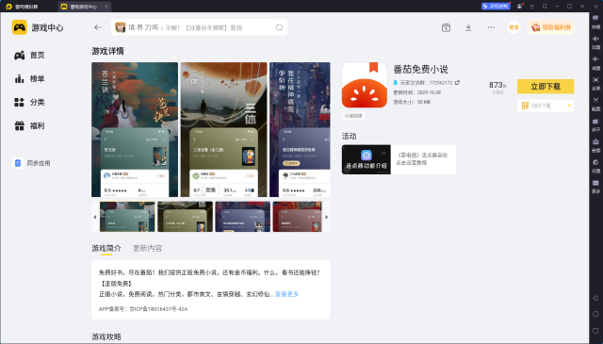Switch to the 雷电模拟器 tab
The width and height of the screenshot is (603, 344).
pos(23,7)
